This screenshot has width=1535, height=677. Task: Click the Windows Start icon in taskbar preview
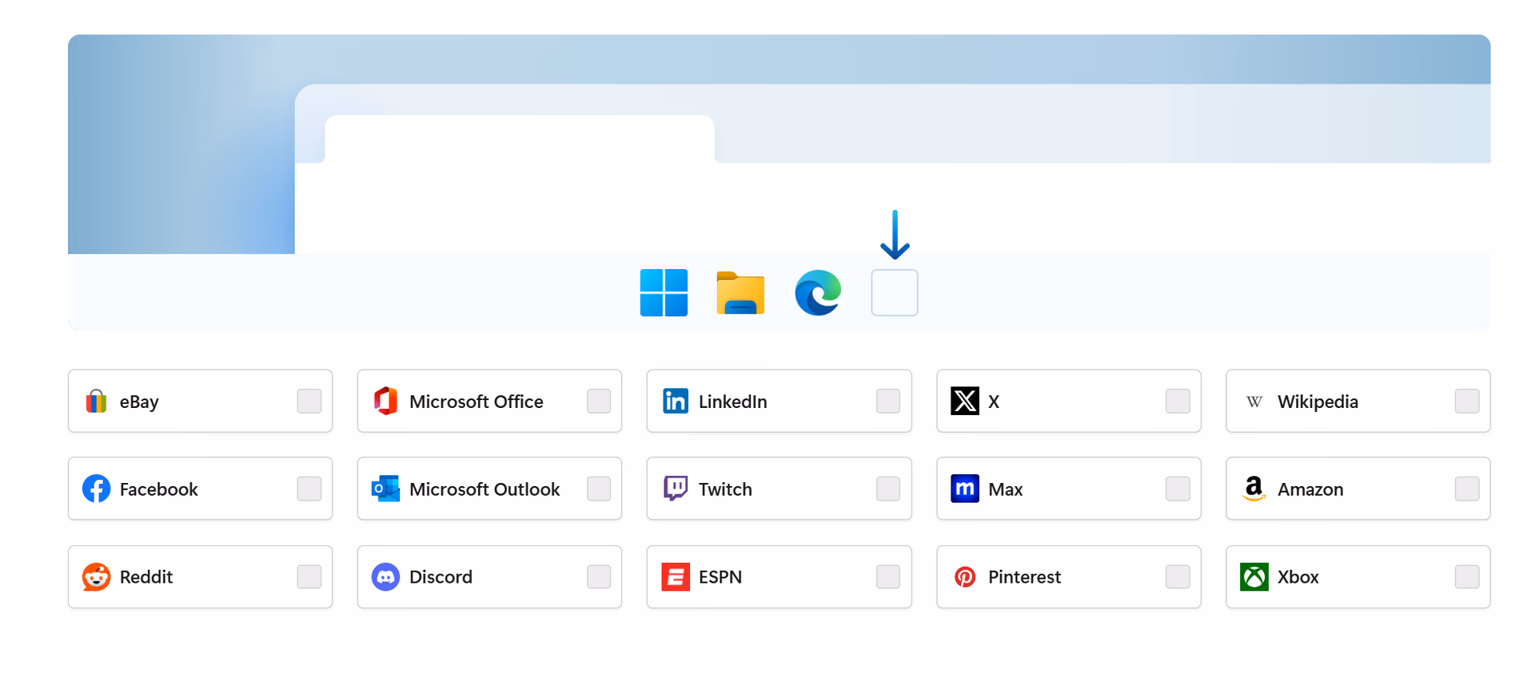pyautogui.click(x=664, y=293)
